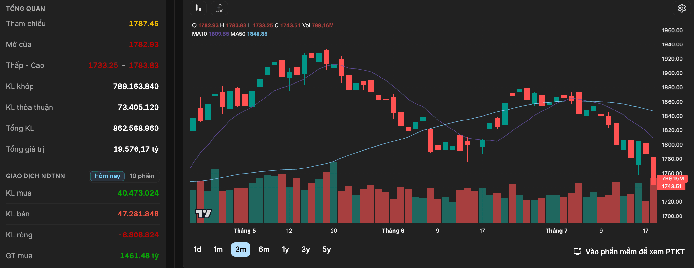
Task: Click the 789.16M volume axis label
Action: [673, 178]
